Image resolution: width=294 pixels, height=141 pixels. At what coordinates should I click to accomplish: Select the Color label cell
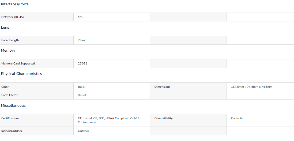click(x=37, y=87)
